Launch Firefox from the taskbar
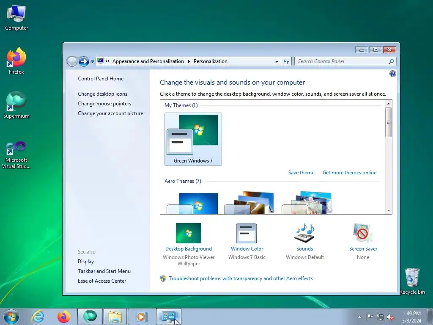 63,317
